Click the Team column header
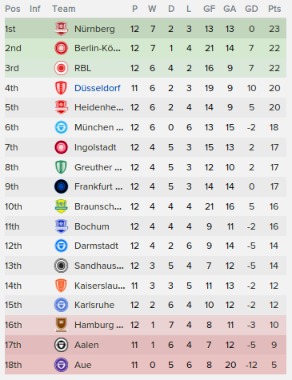This screenshot has width=292, height=380. 64,9
